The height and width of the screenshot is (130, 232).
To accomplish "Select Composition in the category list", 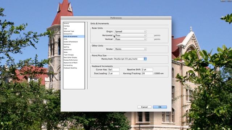I will (x=68, y=34).
